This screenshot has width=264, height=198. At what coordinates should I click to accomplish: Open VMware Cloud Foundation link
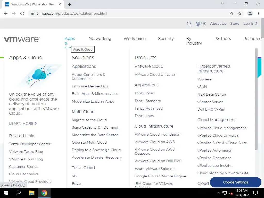157,134
